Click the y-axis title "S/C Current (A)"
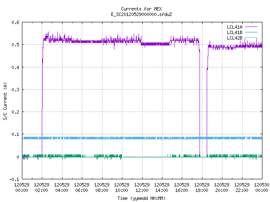270x202 pixels. pos(5,101)
